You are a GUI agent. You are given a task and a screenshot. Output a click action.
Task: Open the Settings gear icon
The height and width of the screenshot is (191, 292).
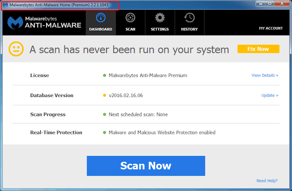pyautogui.click(x=160, y=18)
